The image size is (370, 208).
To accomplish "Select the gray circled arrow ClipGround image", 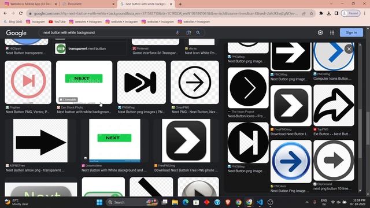I will (334, 161).
